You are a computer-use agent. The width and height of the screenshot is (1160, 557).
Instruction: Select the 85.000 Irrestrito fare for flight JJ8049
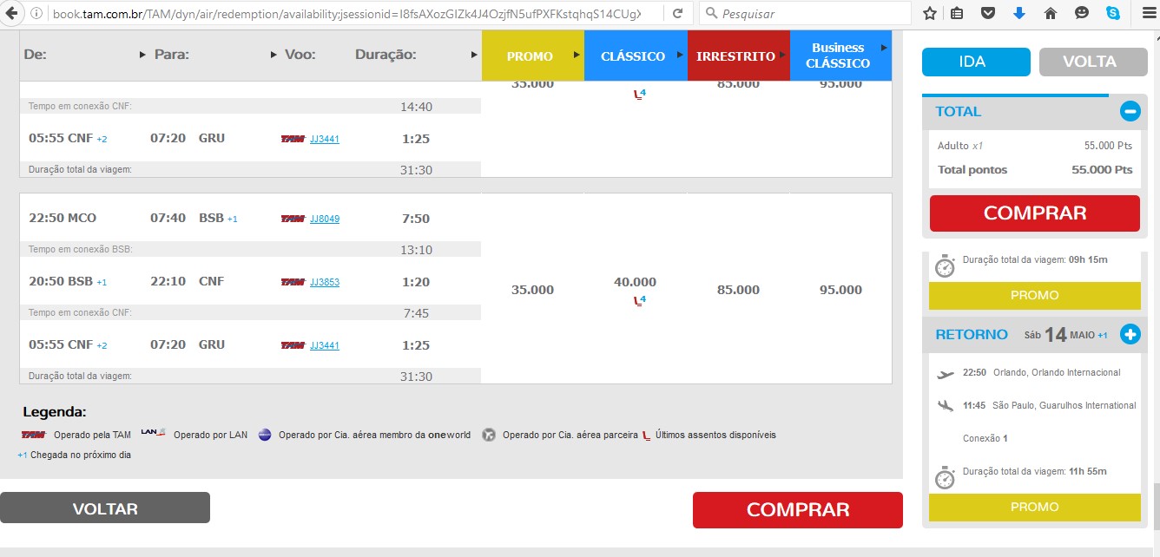[x=738, y=290]
